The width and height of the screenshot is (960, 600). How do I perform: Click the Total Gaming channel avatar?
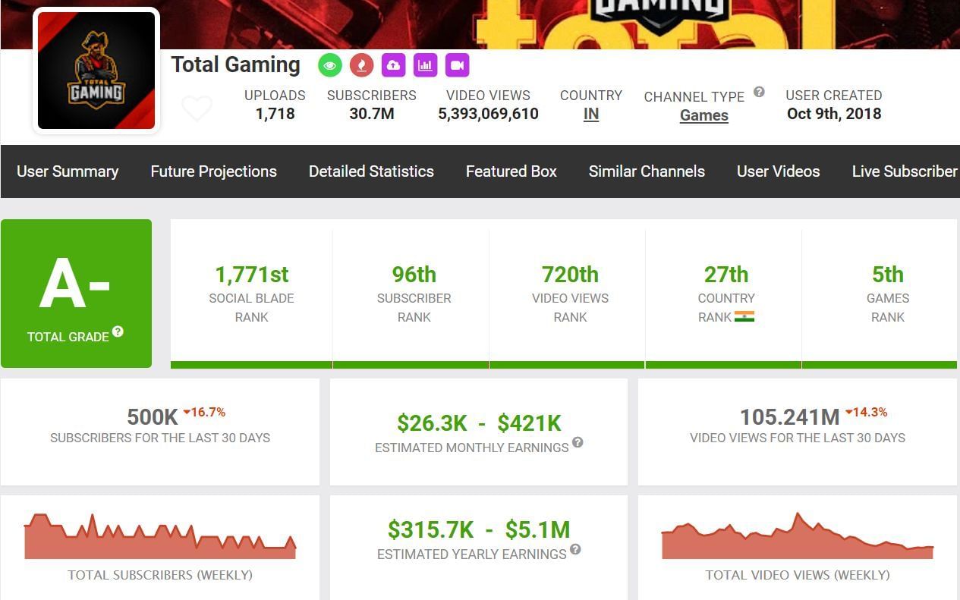tap(96, 71)
